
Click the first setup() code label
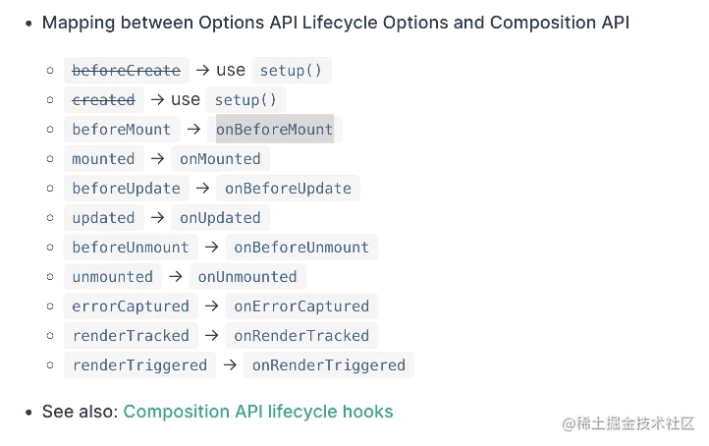click(292, 71)
